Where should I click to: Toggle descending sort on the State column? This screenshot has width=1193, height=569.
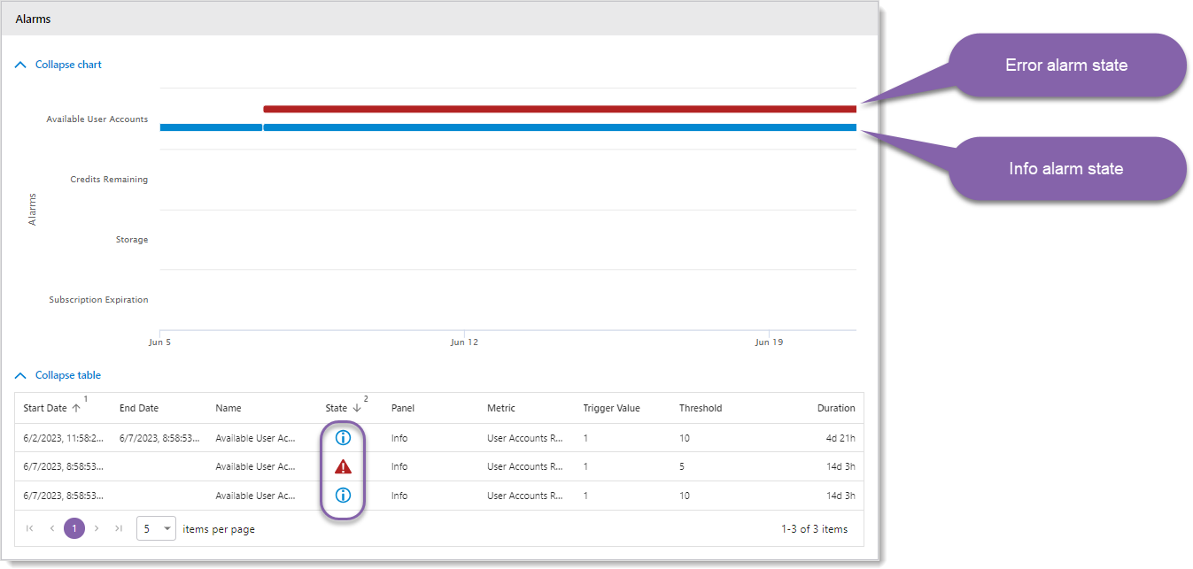(x=353, y=408)
